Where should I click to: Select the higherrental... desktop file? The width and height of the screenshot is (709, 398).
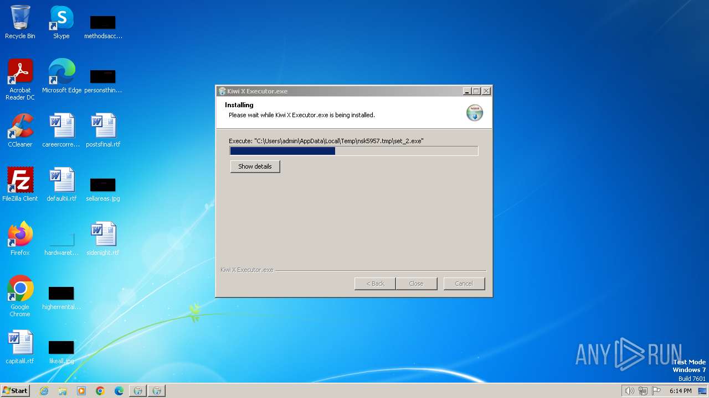(x=61, y=298)
